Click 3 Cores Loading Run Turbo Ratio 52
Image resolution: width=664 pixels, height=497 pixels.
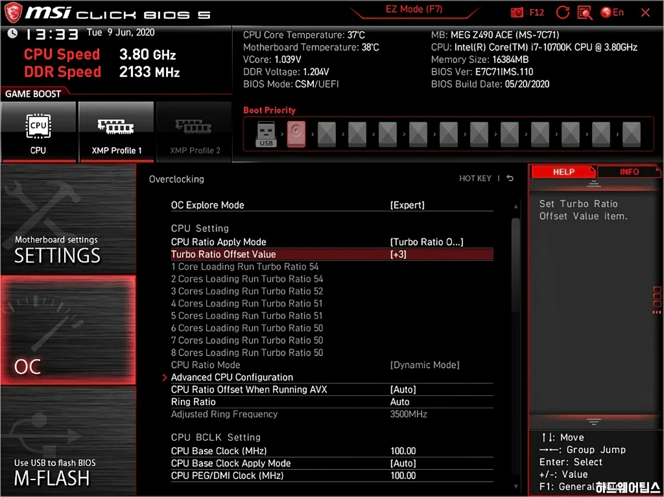pyautogui.click(x=247, y=291)
